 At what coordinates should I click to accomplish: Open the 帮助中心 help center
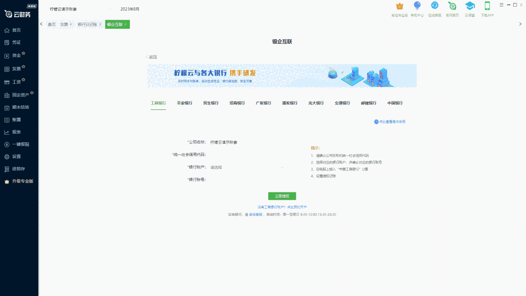pyautogui.click(x=417, y=9)
